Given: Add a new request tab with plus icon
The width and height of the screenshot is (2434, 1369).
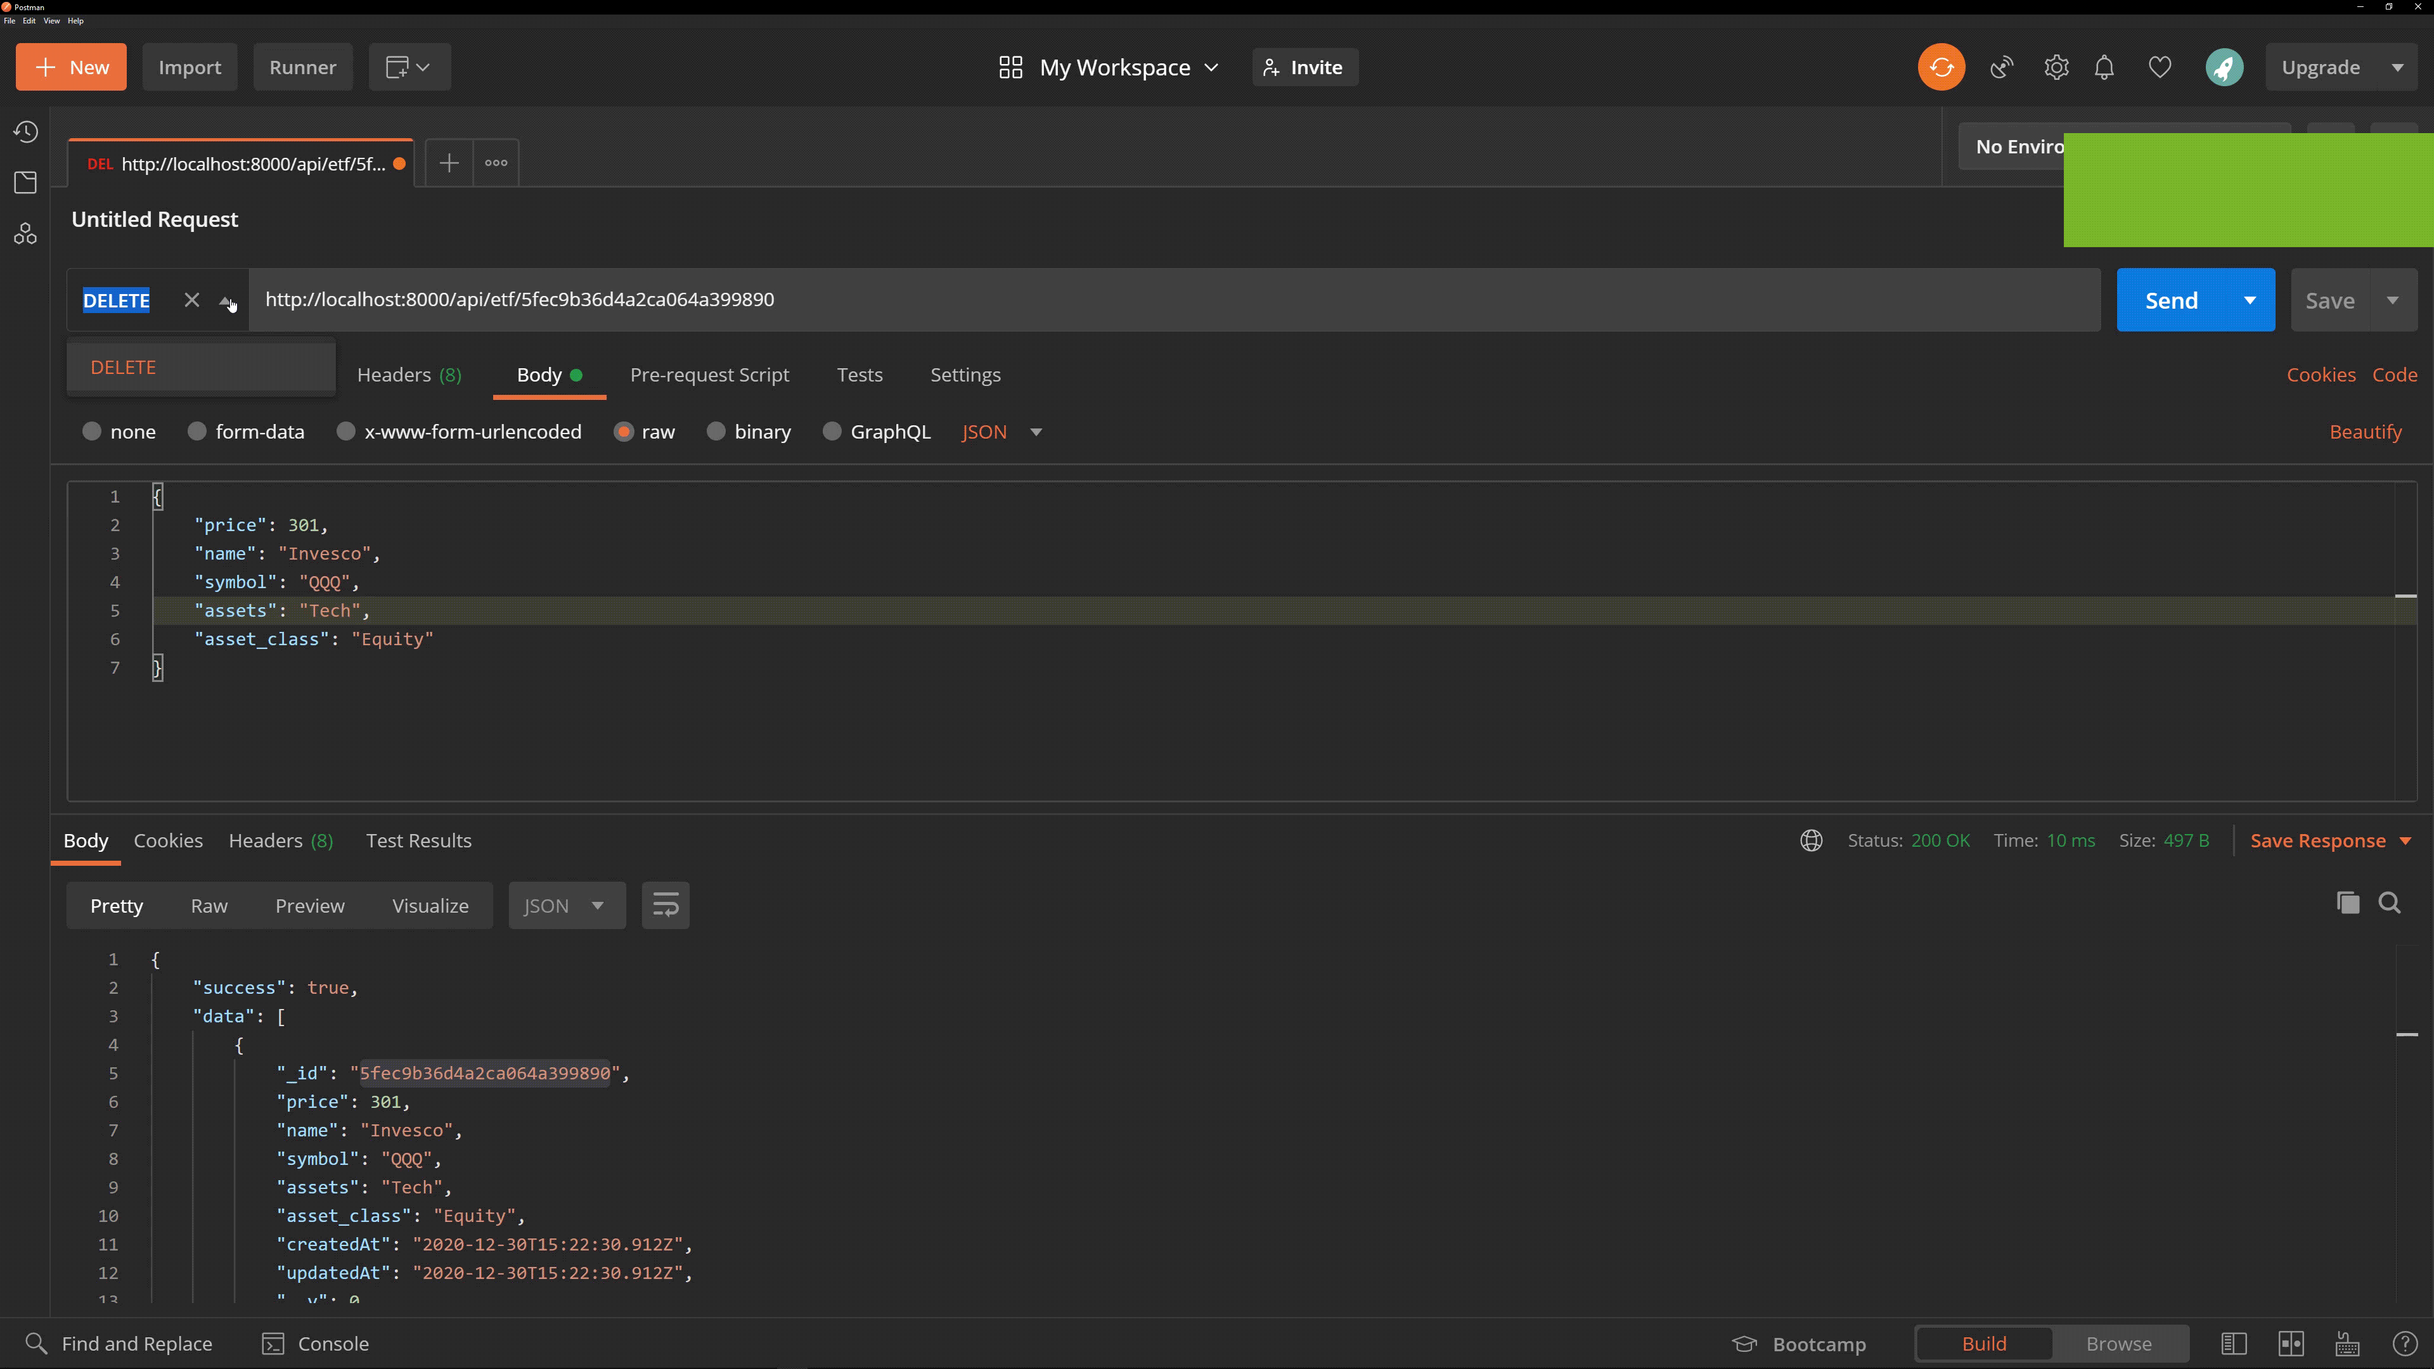Looking at the screenshot, I should click(449, 162).
